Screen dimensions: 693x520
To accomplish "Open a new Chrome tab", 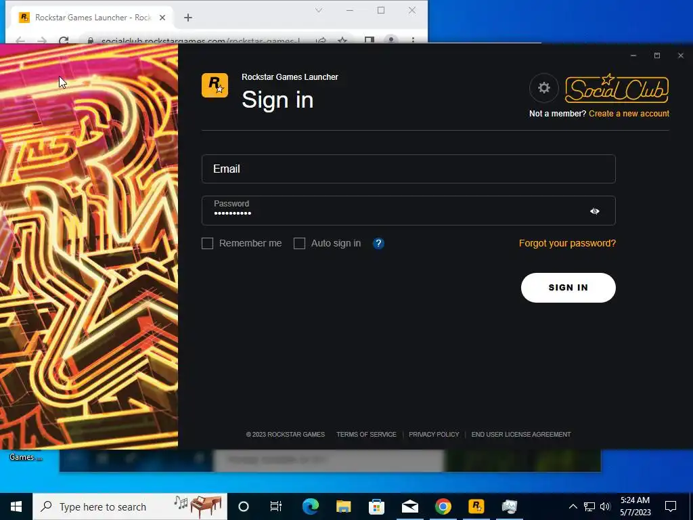I will (188, 18).
